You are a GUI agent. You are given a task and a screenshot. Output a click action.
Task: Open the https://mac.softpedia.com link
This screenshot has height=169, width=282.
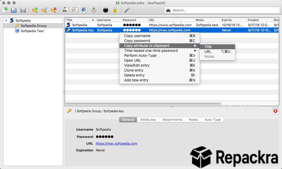point(116,144)
